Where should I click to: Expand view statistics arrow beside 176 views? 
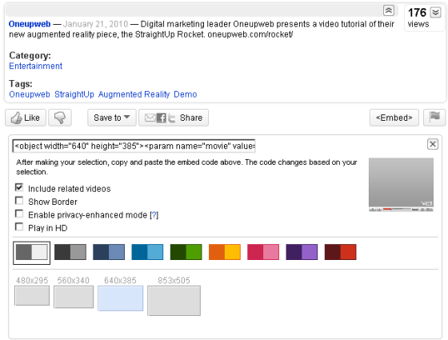tap(435, 12)
